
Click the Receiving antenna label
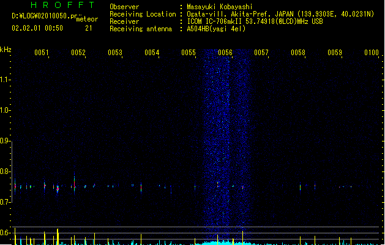pos(141,29)
